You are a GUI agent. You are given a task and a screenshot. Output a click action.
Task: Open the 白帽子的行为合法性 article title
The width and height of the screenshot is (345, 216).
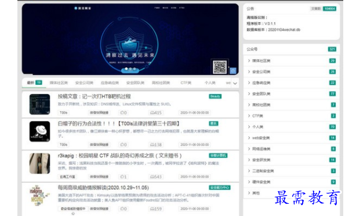tap(119, 124)
